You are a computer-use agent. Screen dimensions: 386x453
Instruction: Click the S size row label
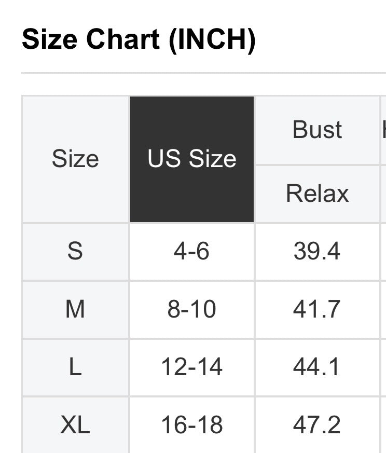pyautogui.click(x=75, y=252)
